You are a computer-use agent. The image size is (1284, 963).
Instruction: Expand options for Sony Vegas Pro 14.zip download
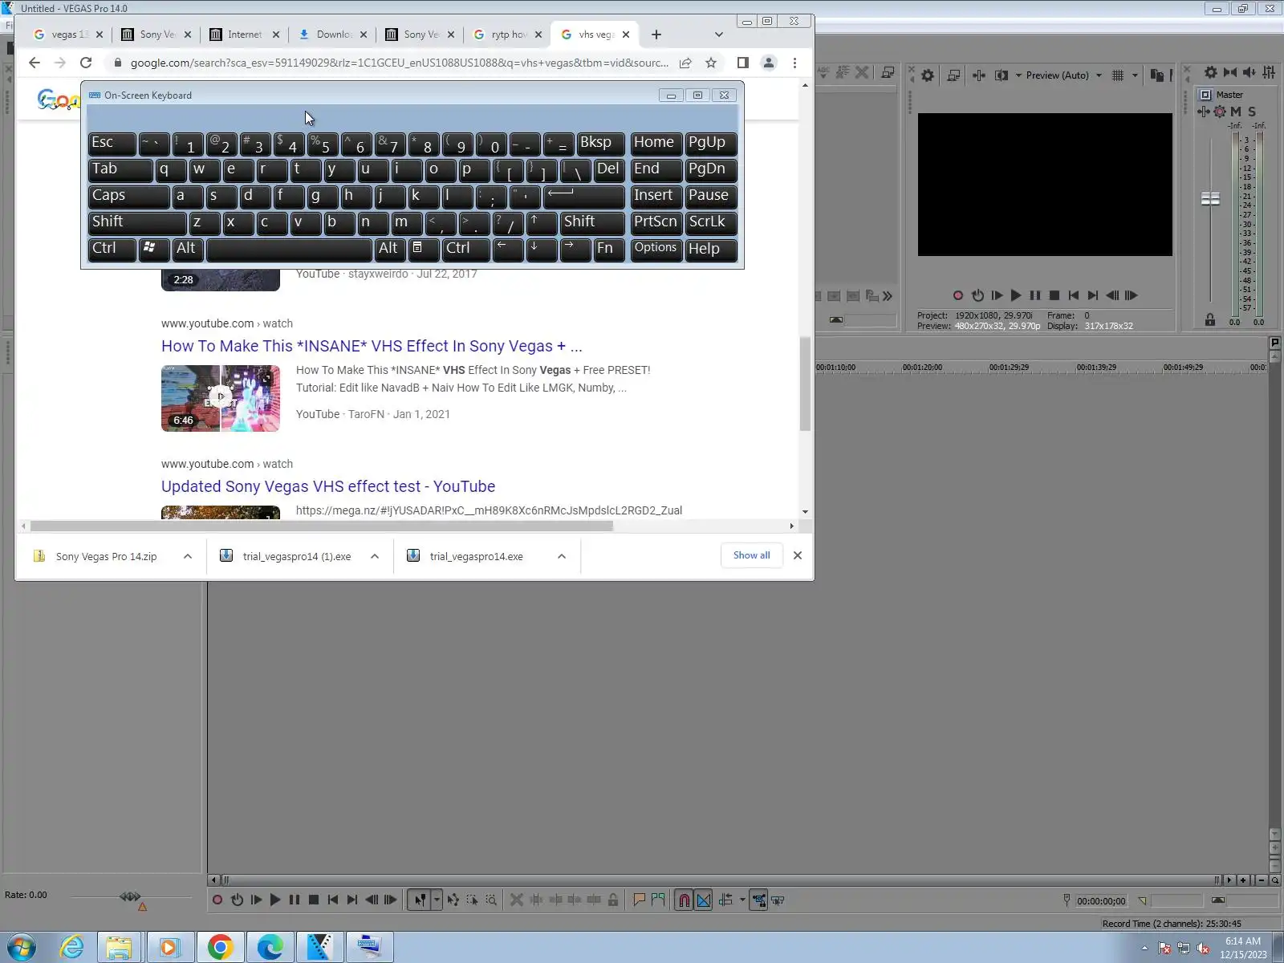coord(188,556)
